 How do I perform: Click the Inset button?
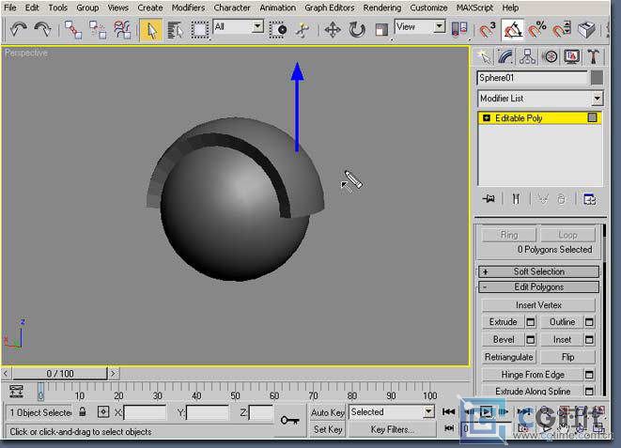[562, 339]
